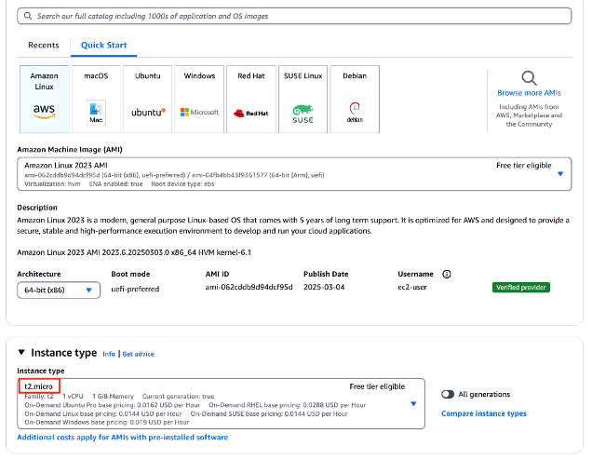The image size is (592, 460).
Task: Open Additional costs apply for AMIs link
Action: [x=123, y=438]
